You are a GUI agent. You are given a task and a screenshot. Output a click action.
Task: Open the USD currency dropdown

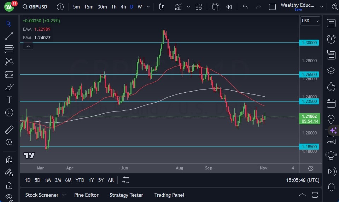310,21
